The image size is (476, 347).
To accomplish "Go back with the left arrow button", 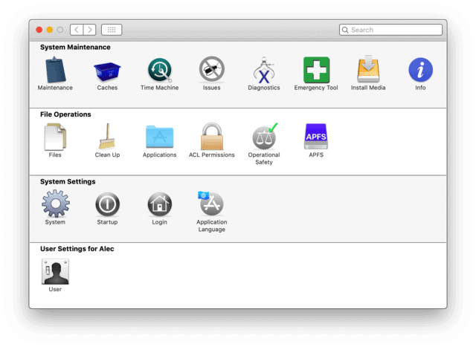I will pyautogui.click(x=77, y=30).
